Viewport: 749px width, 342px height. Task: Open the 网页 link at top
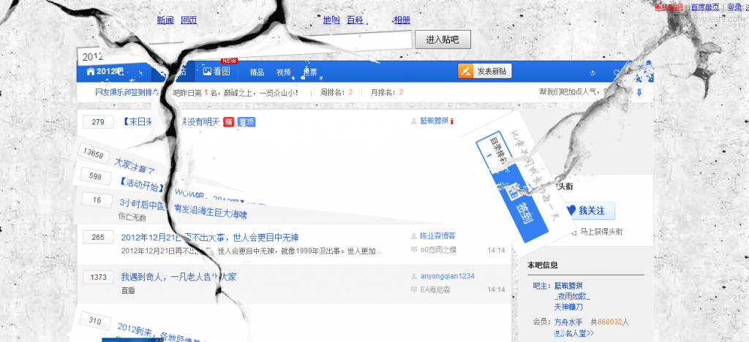point(189,20)
